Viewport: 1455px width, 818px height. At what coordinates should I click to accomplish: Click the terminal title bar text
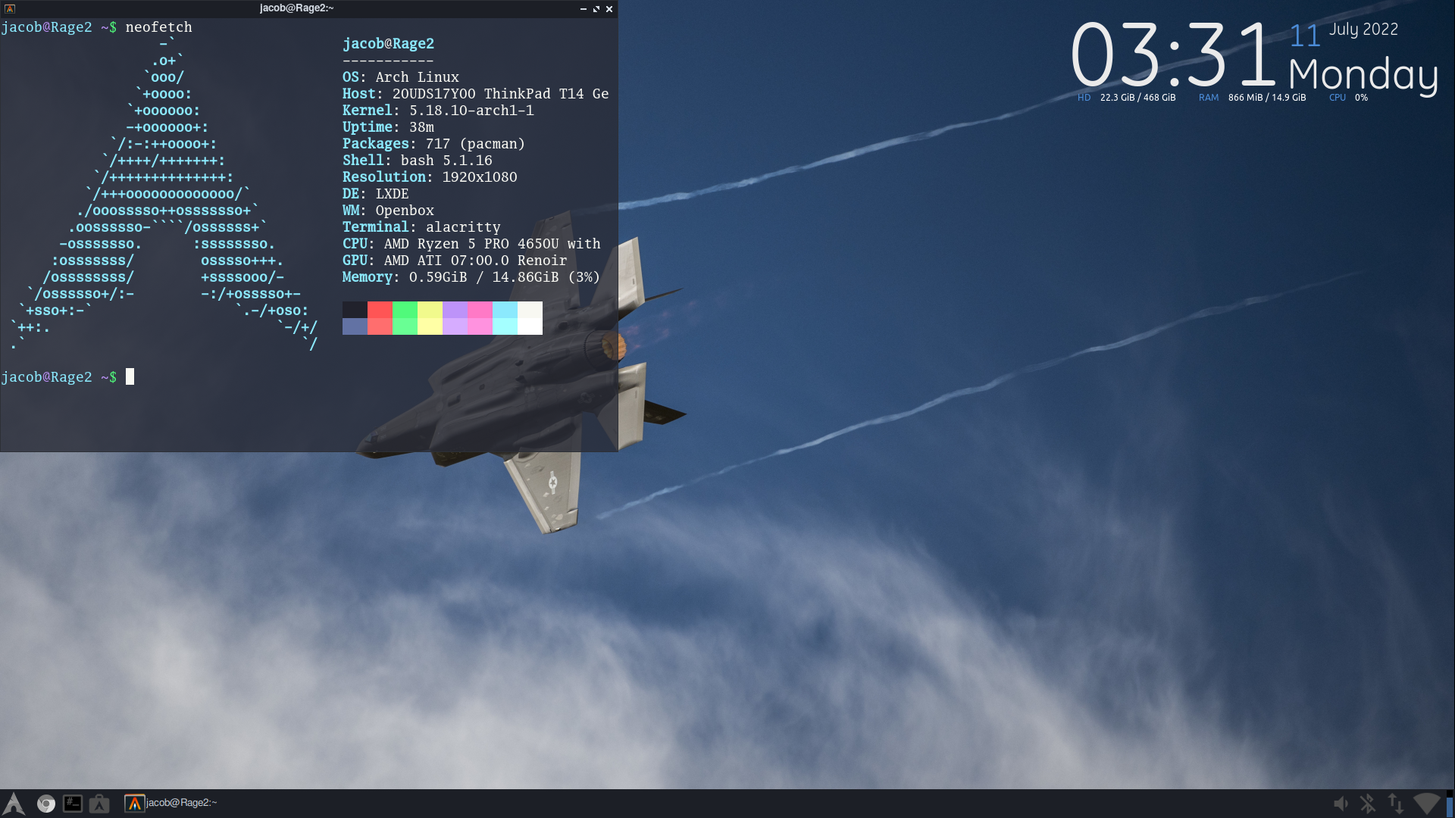(x=296, y=8)
